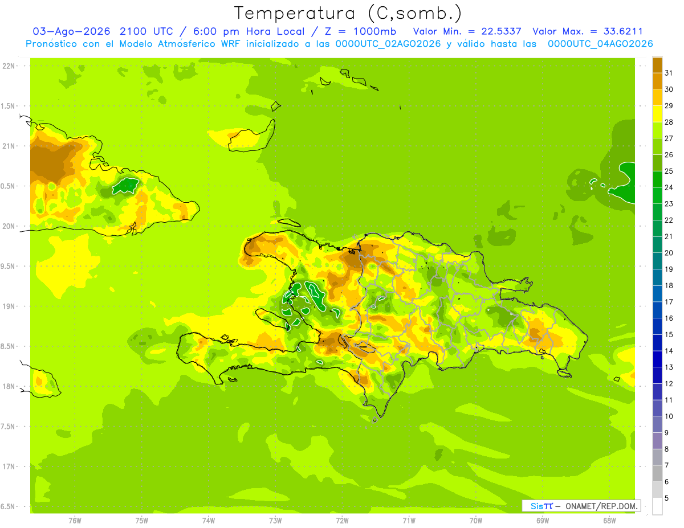
Task: Select the blue swatch between 15 and 16
Action: point(657,326)
